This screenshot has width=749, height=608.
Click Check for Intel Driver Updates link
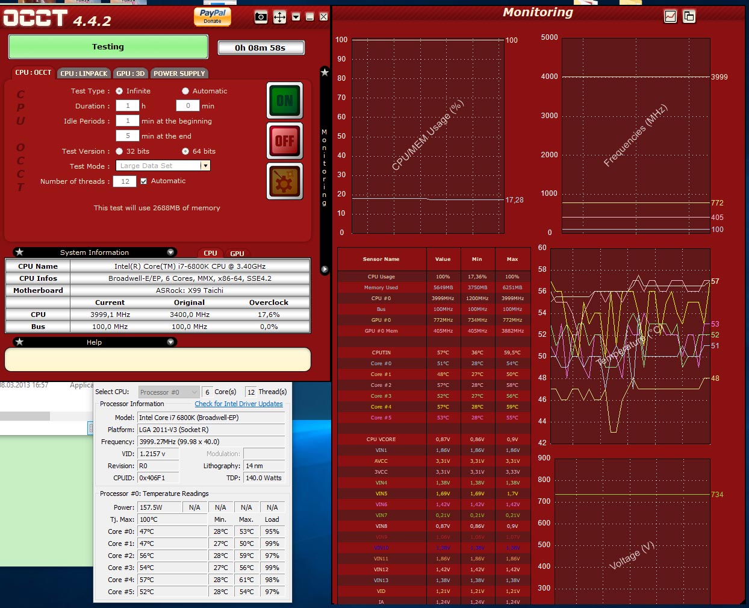click(x=238, y=404)
